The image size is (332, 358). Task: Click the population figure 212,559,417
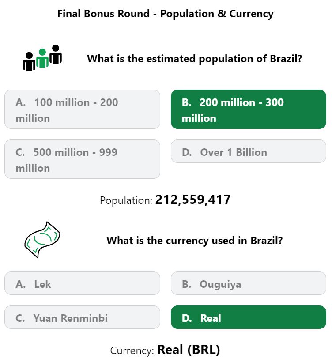[193, 200]
